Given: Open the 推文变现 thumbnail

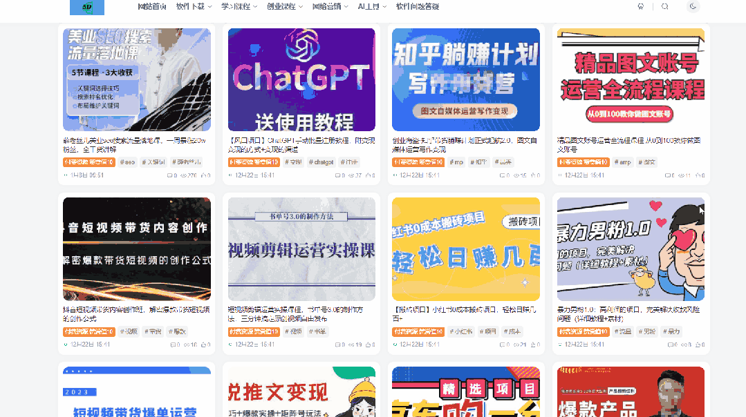Looking at the screenshot, I should click(301, 392).
